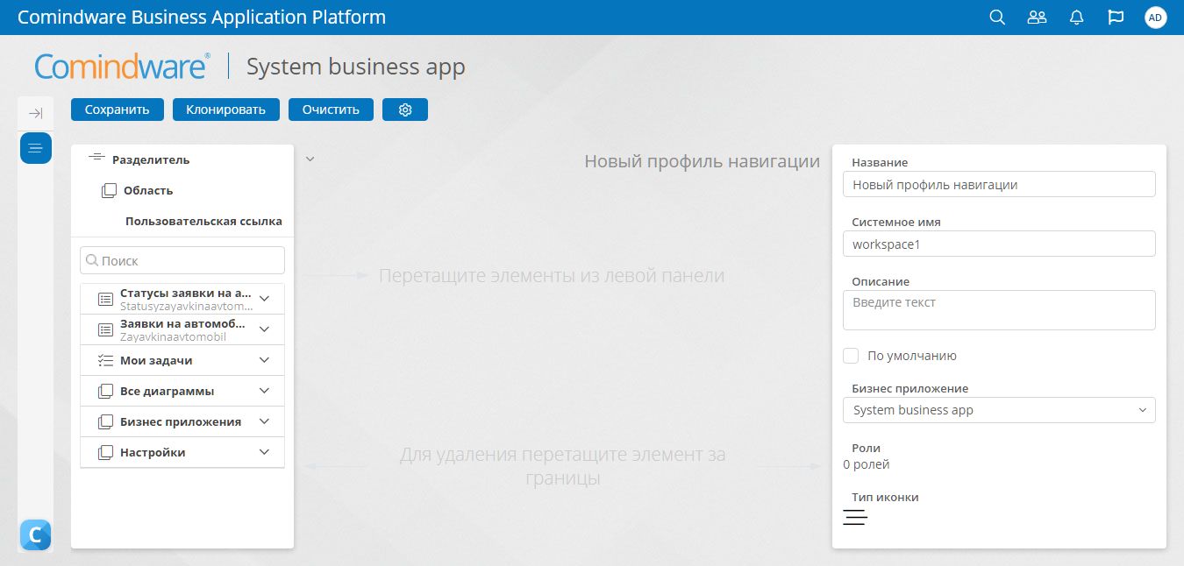Click the Очистить button

[332, 110]
